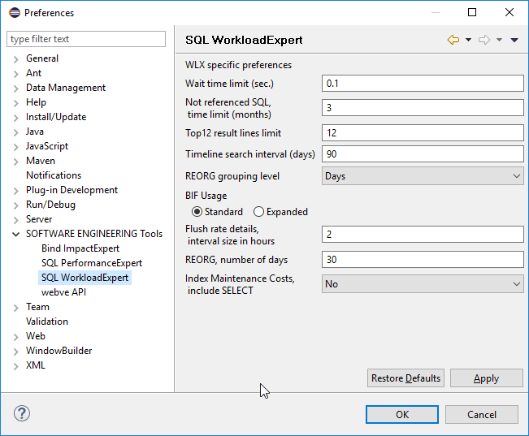Screen dimensions: 529x436
Task: Open the Index Maintenance Costs dropdown
Action: click(x=423, y=284)
